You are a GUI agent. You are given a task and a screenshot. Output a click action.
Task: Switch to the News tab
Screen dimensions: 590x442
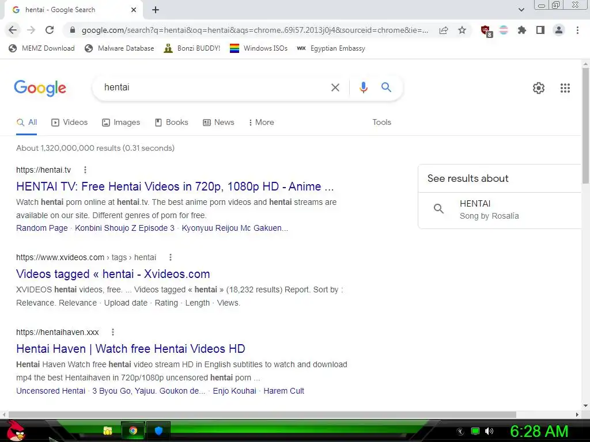218,123
